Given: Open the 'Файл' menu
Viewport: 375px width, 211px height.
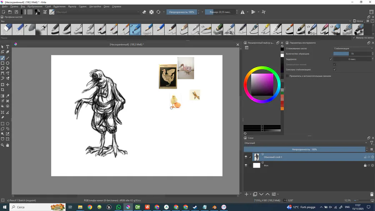Looking at the screenshot, I should pyautogui.click(x=5, y=6).
